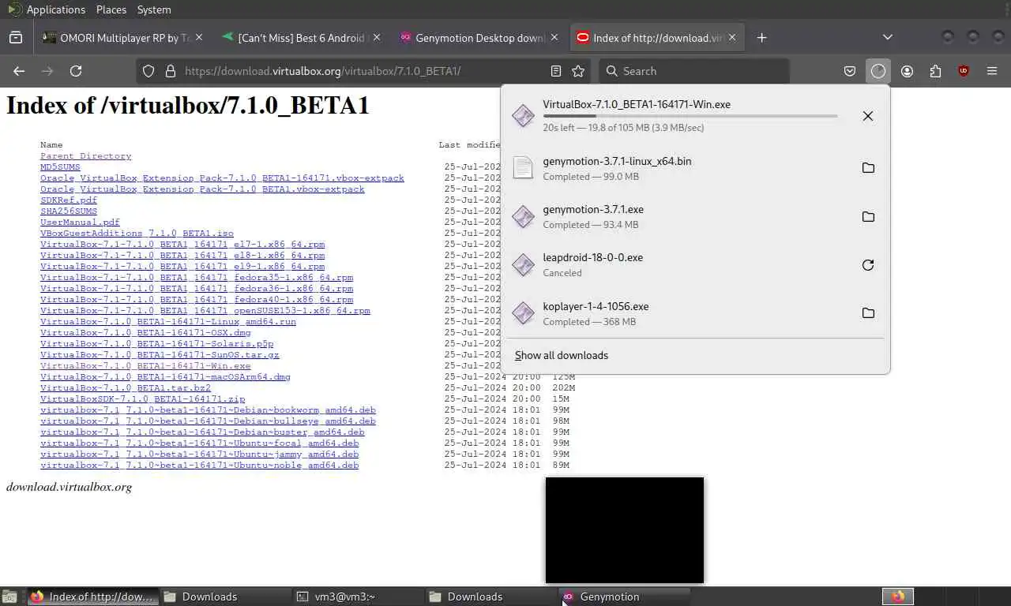Download the Debian bookworm deb package
This screenshot has width=1011, height=606.
pyautogui.click(x=208, y=410)
